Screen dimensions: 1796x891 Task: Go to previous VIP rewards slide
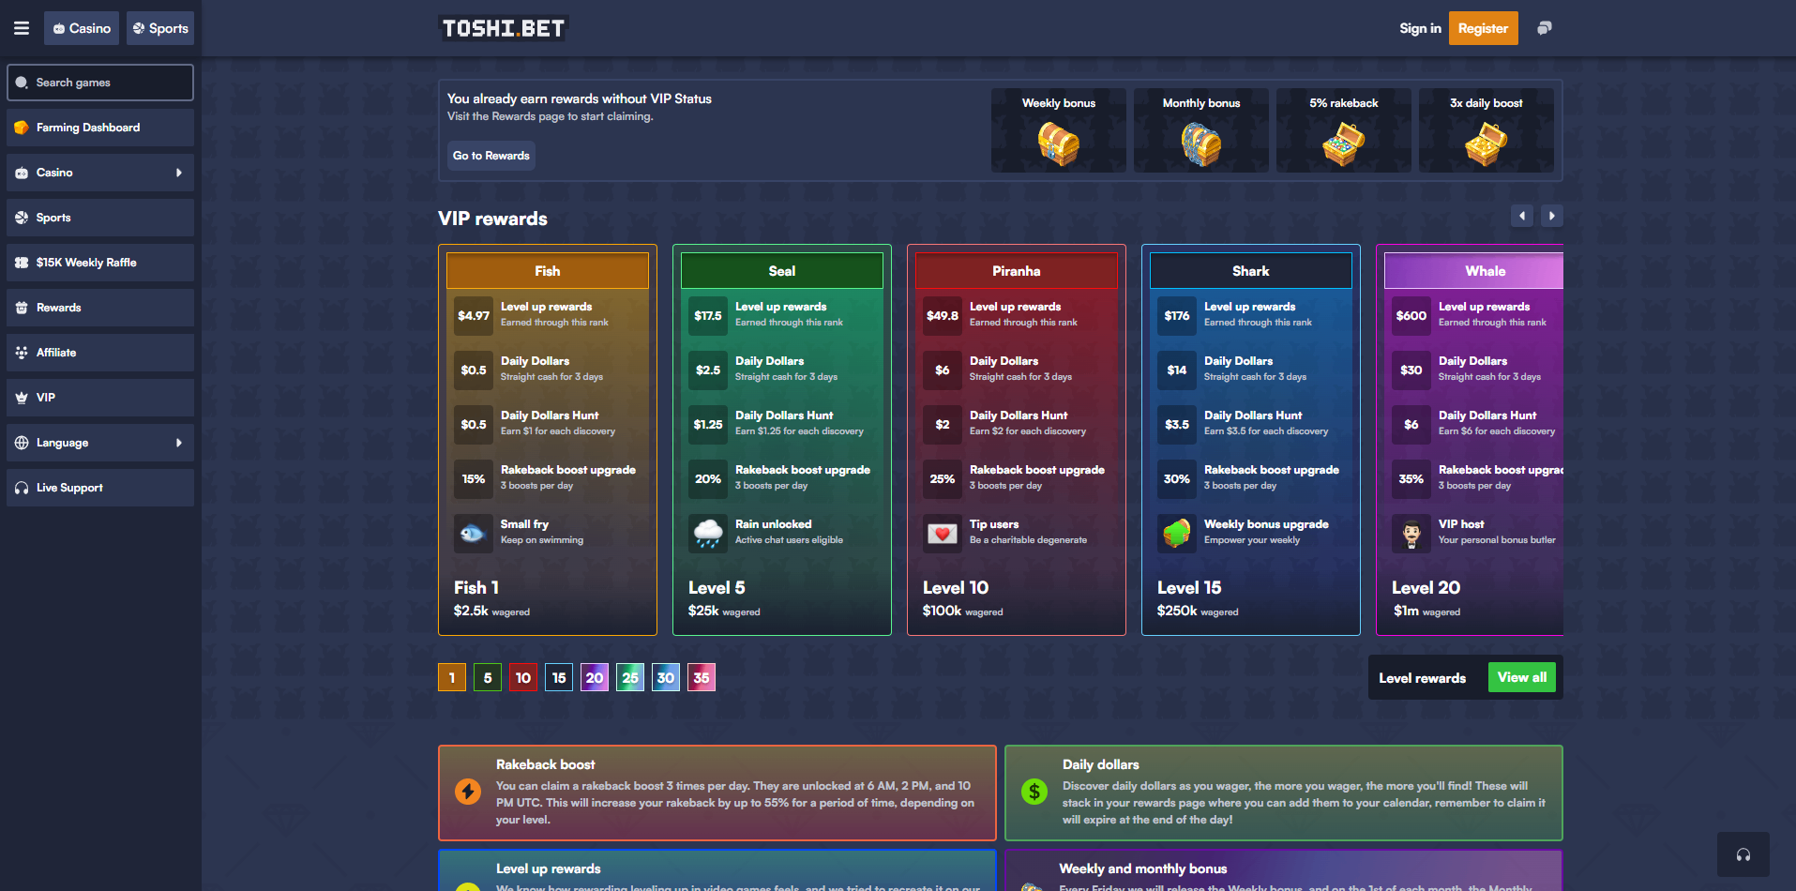[1522, 216]
